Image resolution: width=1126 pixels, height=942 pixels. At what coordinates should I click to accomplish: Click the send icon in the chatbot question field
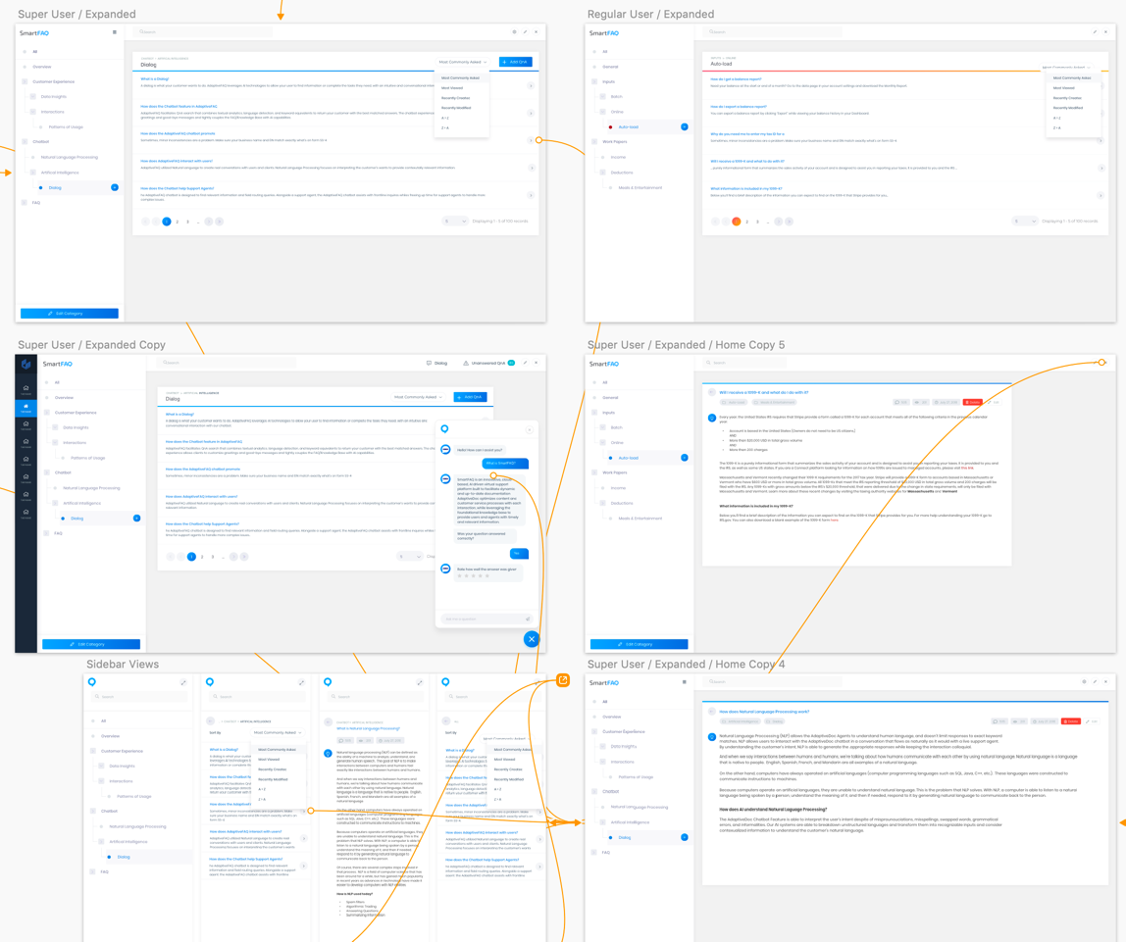(x=528, y=619)
